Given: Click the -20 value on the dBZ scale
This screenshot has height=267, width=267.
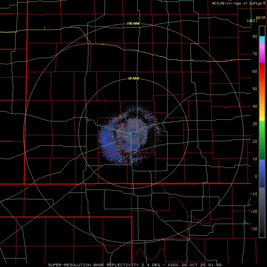Looking at the screenshot, I should coord(254,212).
